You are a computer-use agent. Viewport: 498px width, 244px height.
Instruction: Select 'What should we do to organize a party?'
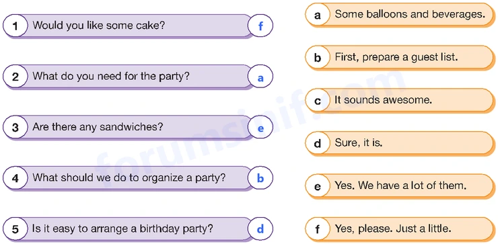point(129,177)
